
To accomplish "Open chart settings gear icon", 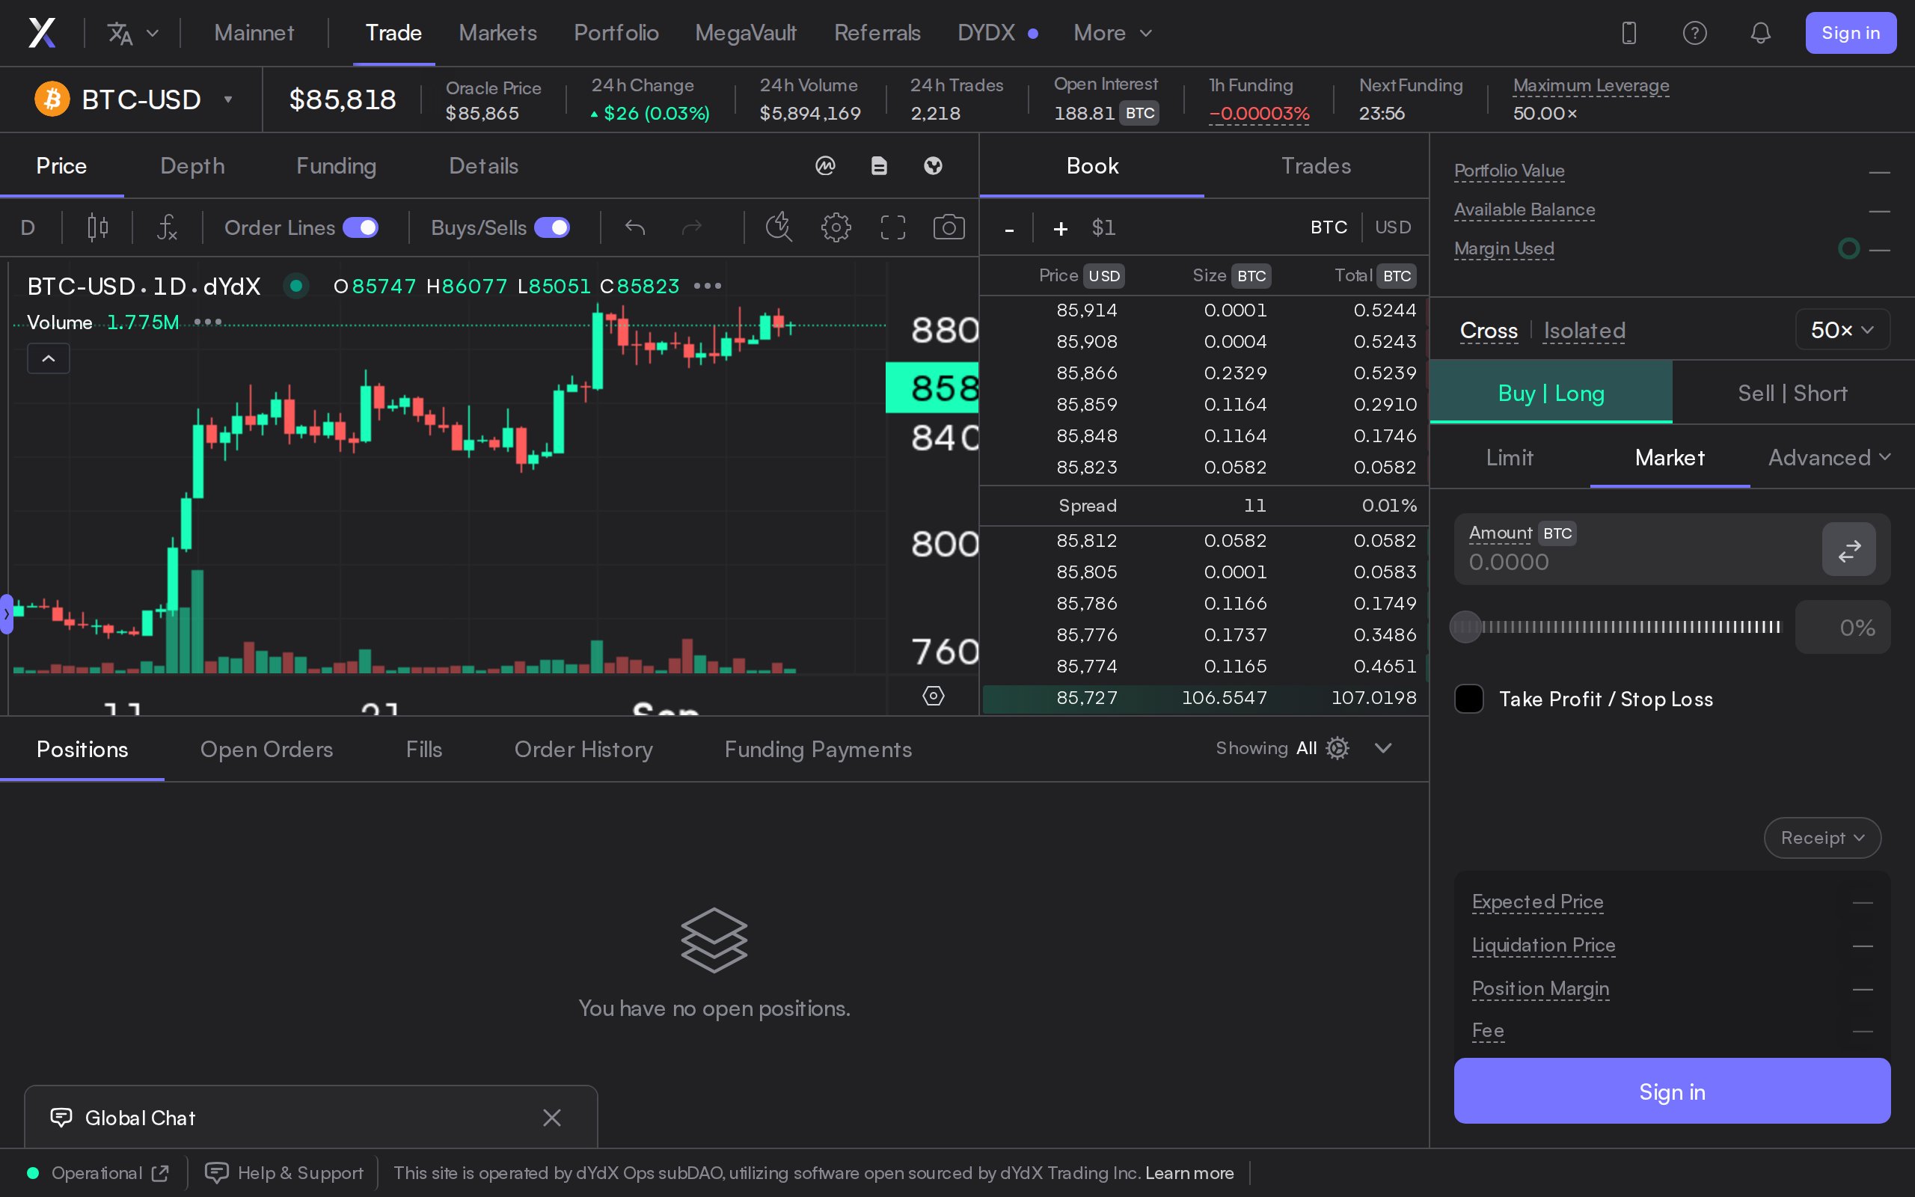I will [x=836, y=228].
